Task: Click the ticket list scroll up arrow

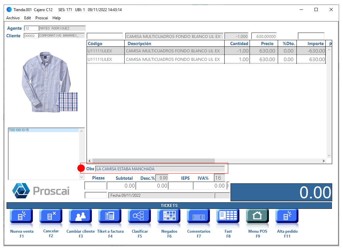Action: click(x=81, y=131)
